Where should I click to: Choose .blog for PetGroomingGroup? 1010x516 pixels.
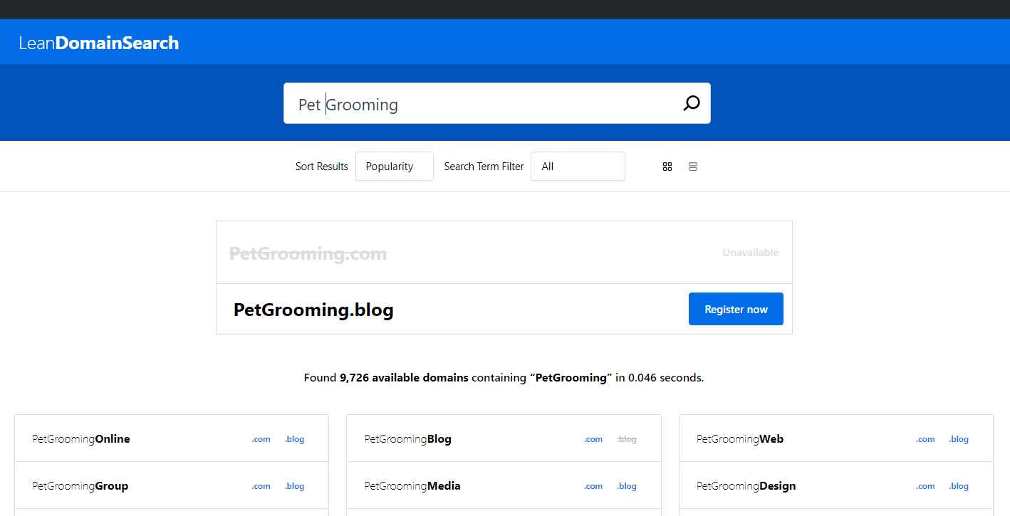coord(295,486)
